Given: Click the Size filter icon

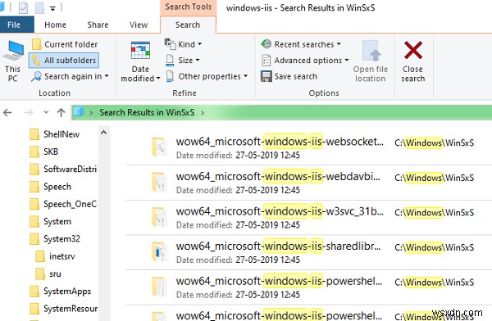Looking at the screenshot, I should coord(170,61).
